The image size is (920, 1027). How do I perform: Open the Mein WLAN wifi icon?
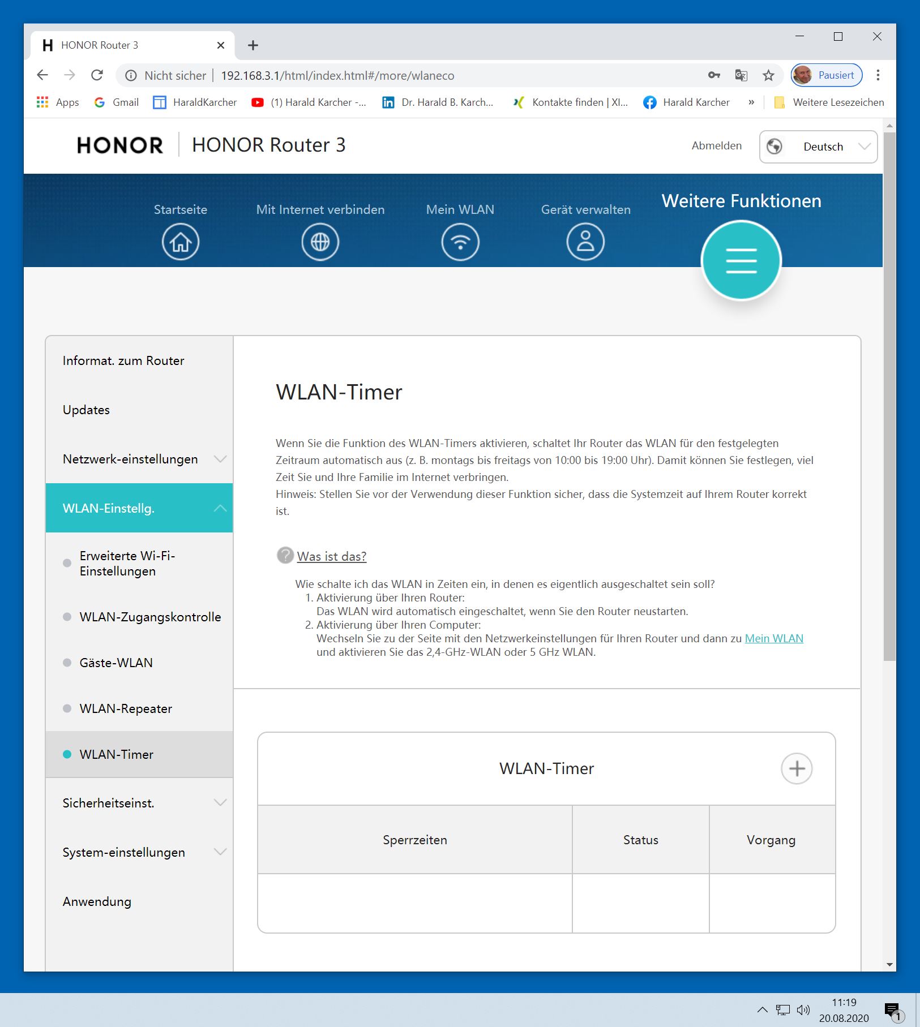(x=460, y=242)
